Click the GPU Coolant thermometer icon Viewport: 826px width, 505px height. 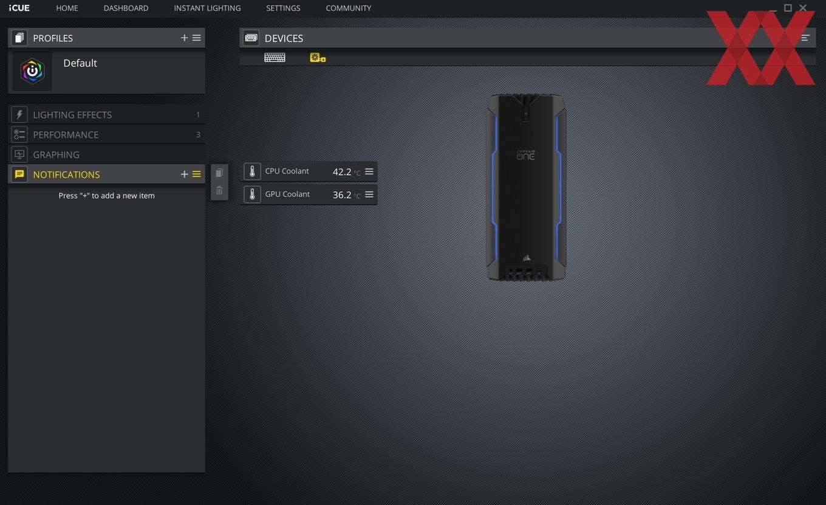click(x=252, y=194)
